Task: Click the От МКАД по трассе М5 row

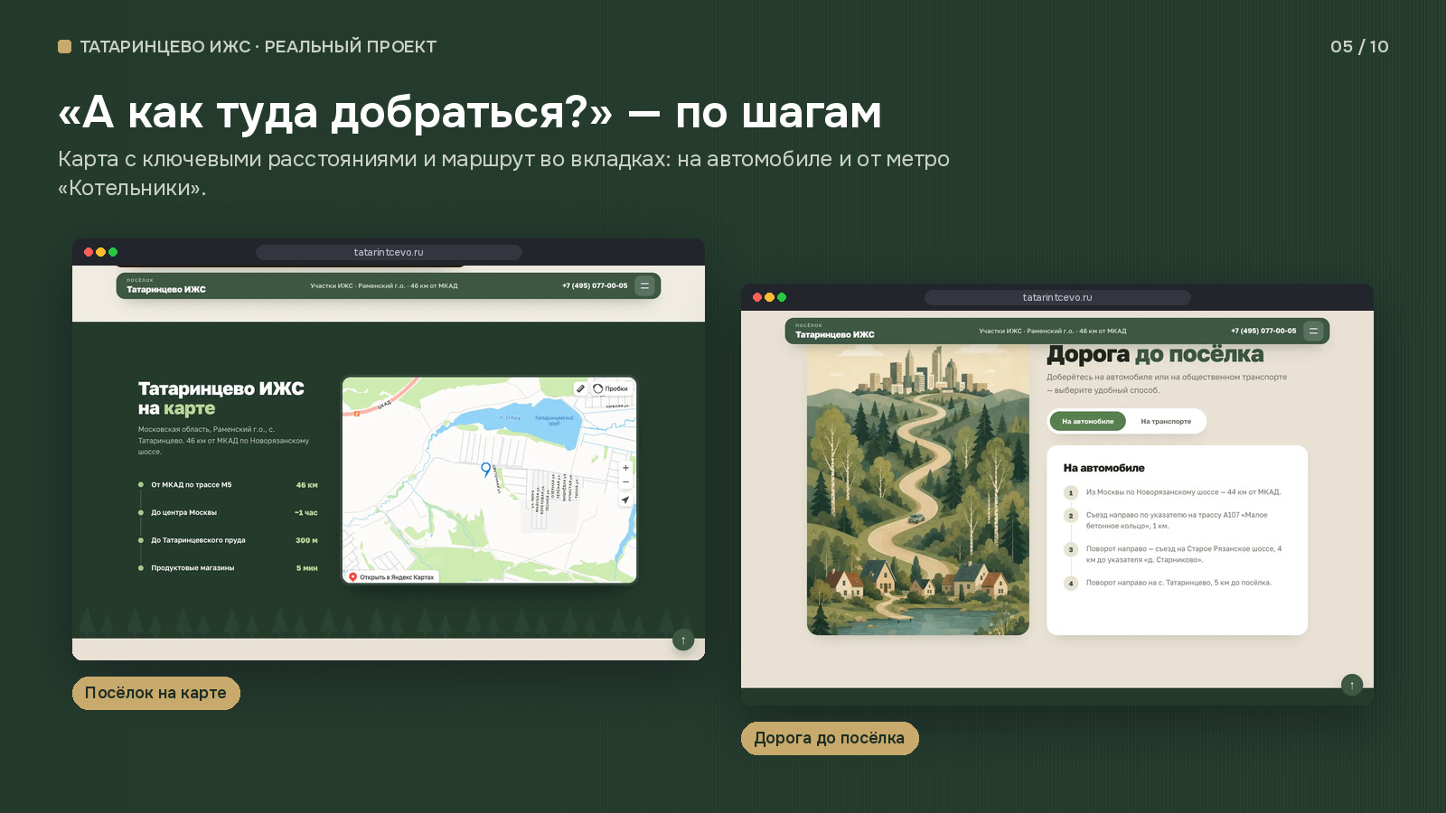Action: click(228, 485)
